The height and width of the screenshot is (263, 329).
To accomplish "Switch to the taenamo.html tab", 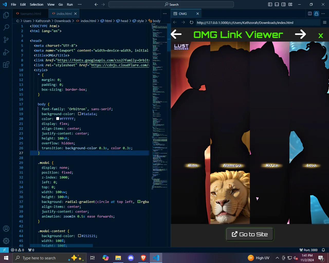I will (31, 14).
